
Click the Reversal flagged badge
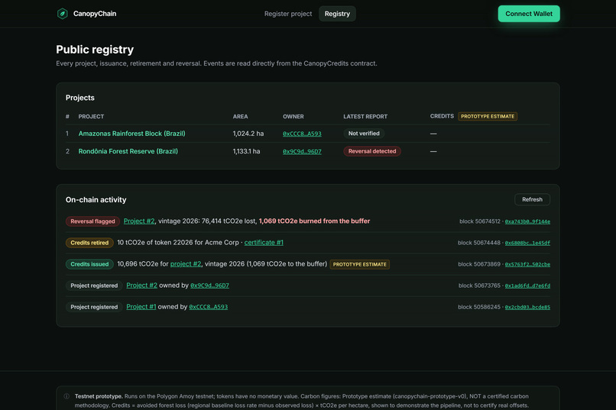point(92,221)
